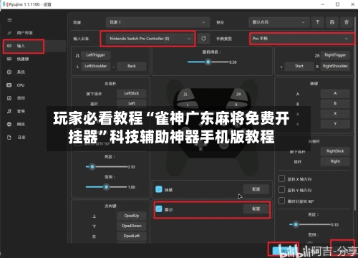This screenshot has width=358, height=258.
Task: Rebind R mapped to RightShoulder
Action: point(335,66)
